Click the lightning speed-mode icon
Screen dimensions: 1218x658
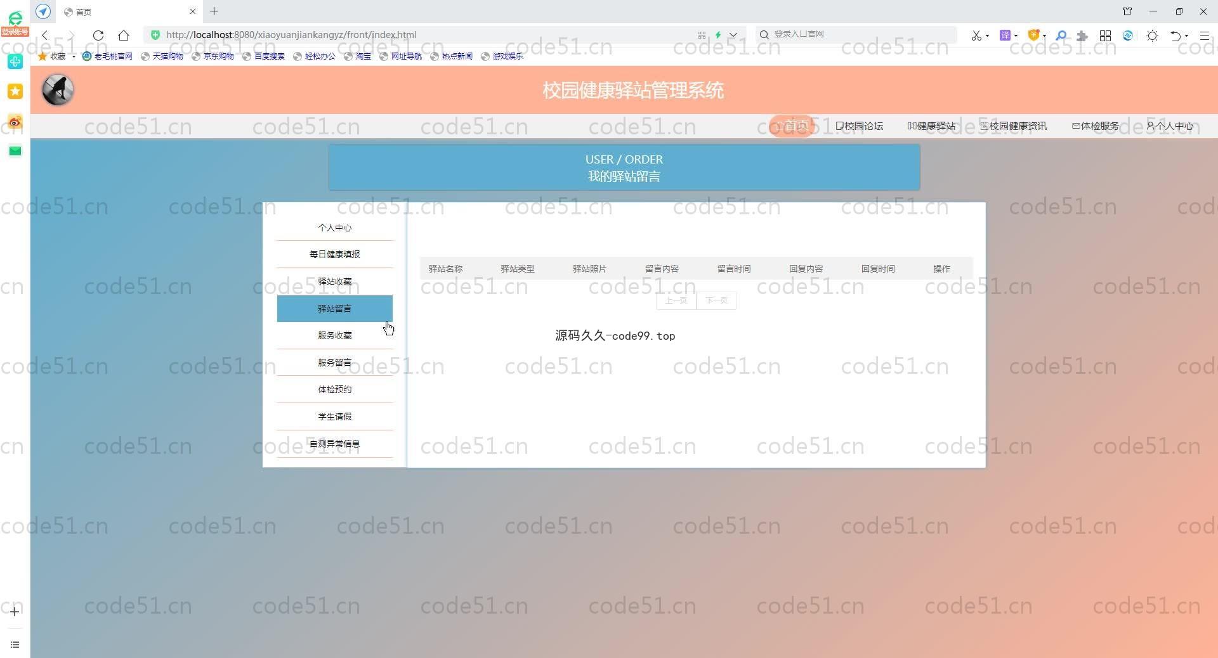(x=718, y=35)
